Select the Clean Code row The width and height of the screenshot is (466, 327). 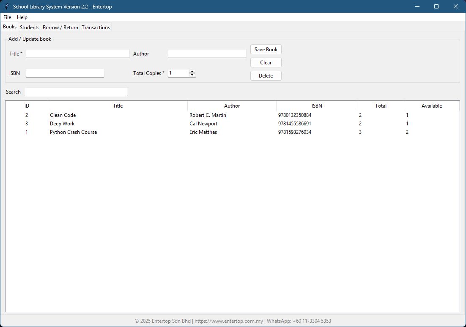233,115
